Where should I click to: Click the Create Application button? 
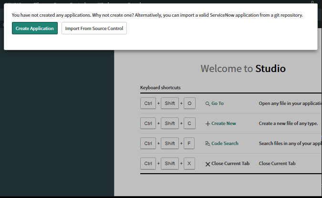35,28
